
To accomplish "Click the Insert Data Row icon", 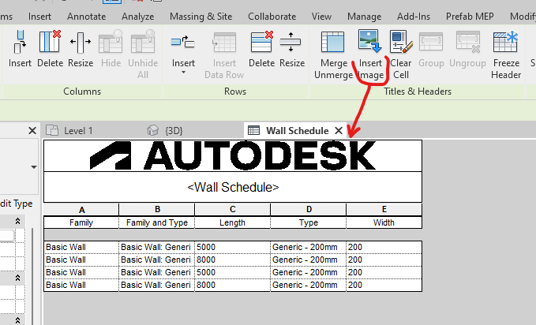I will click(224, 42).
